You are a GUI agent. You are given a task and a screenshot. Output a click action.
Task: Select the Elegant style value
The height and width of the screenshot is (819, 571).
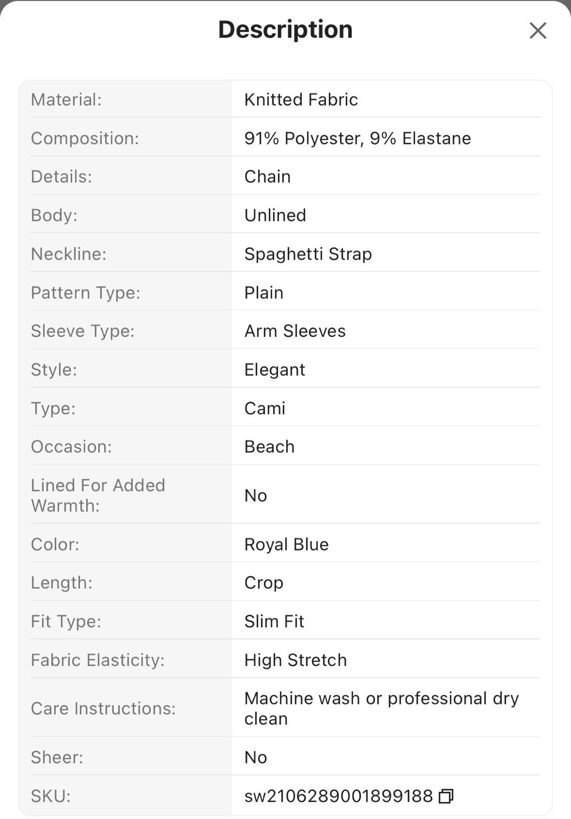[x=274, y=370]
